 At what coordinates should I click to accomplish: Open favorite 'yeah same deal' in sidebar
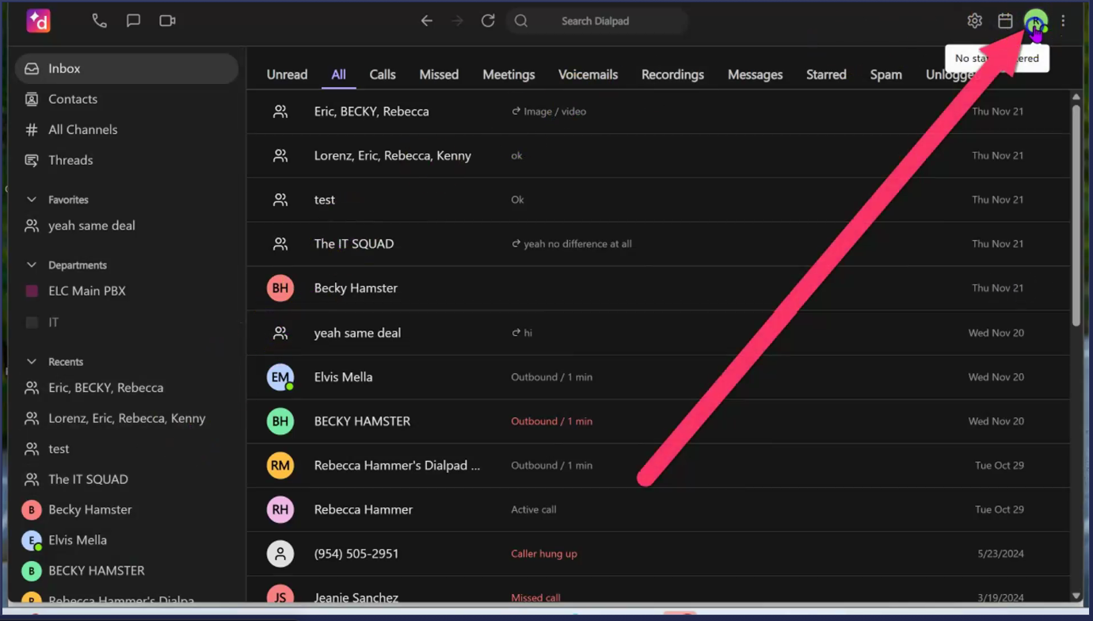(x=127, y=226)
